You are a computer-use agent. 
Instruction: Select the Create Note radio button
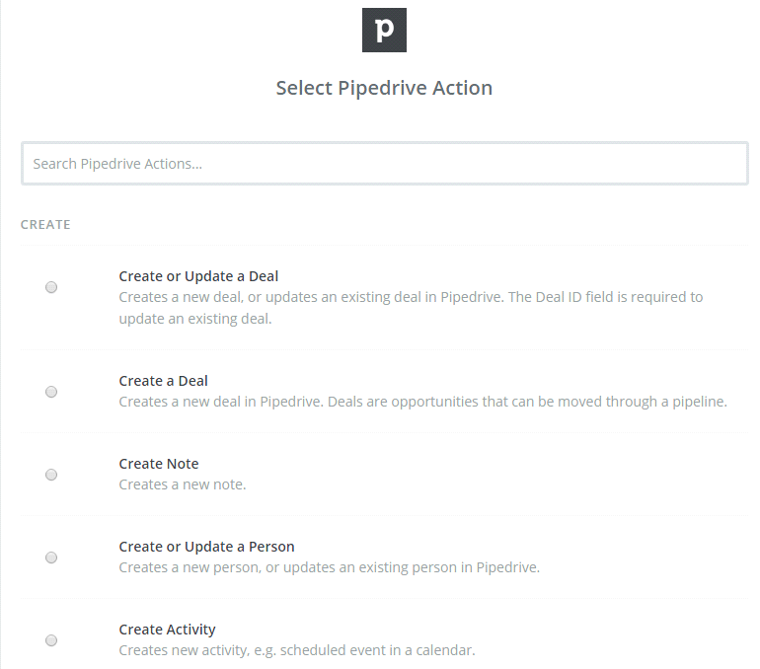point(51,475)
